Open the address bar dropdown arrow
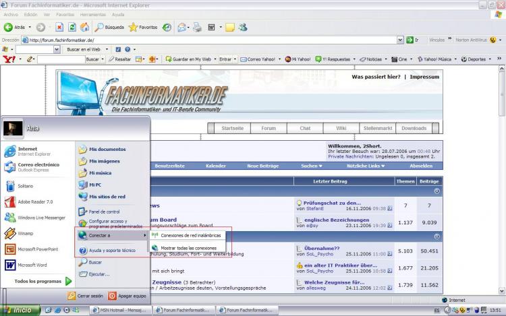506x316 pixels. [x=400, y=40]
